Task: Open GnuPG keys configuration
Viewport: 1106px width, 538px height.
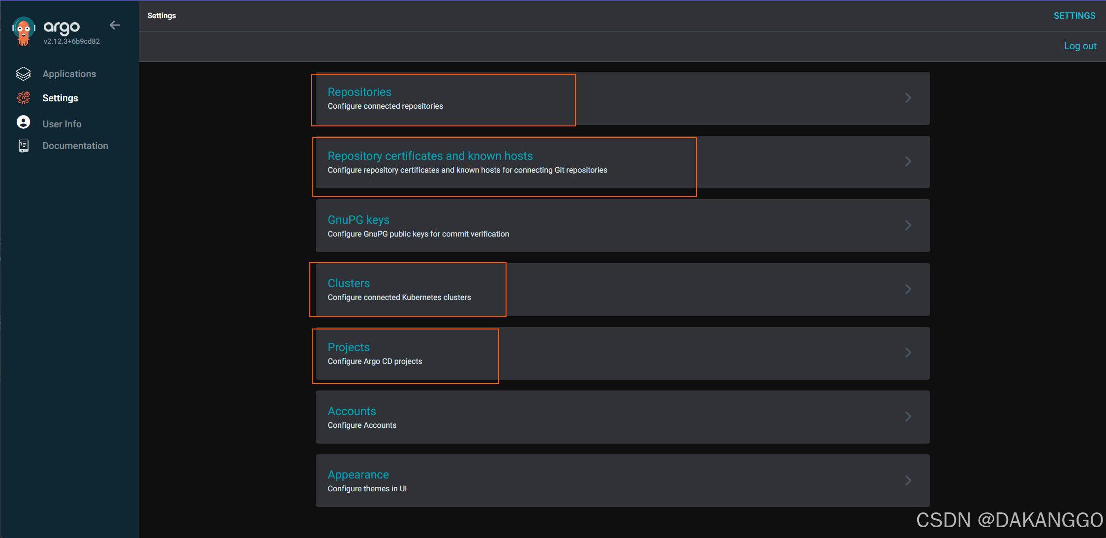Action: tap(359, 220)
